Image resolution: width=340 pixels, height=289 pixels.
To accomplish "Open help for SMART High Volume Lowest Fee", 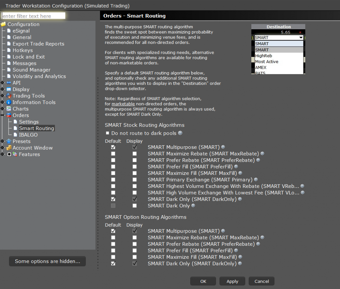I will (x=303, y=193).
